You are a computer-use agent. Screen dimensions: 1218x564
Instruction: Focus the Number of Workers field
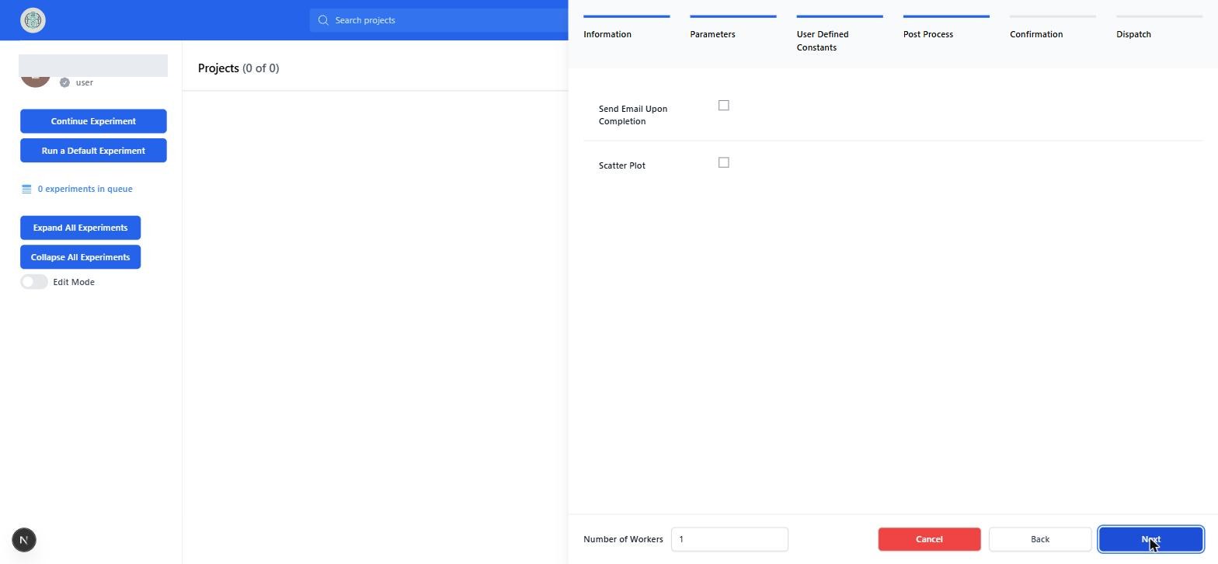click(x=729, y=539)
